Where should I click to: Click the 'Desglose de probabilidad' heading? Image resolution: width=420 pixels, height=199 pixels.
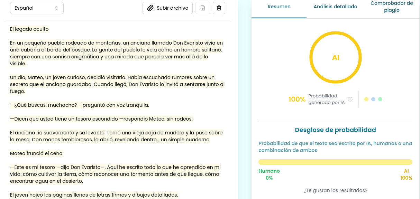[335, 130]
